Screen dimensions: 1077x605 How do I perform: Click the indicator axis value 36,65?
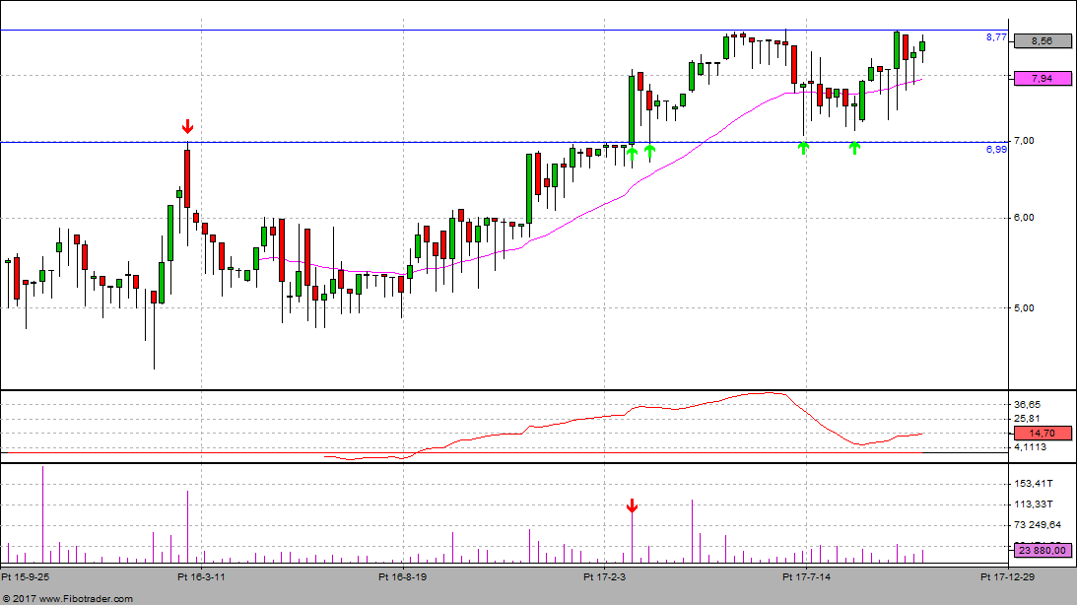coord(1027,405)
